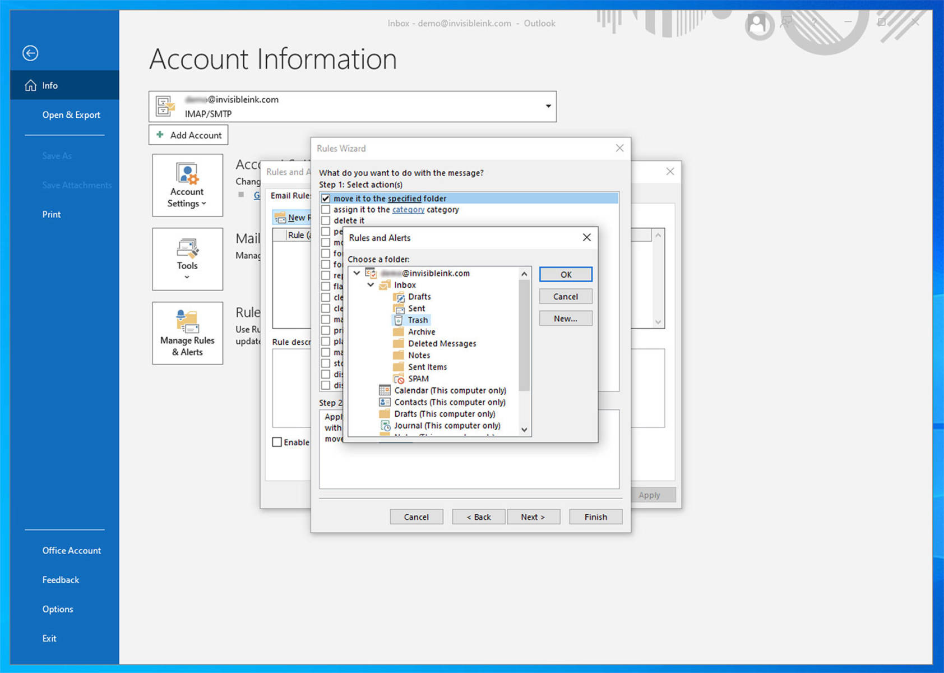The height and width of the screenshot is (673, 944).
Task: Click the folder list scrollbar thumb
Action: 524,335
